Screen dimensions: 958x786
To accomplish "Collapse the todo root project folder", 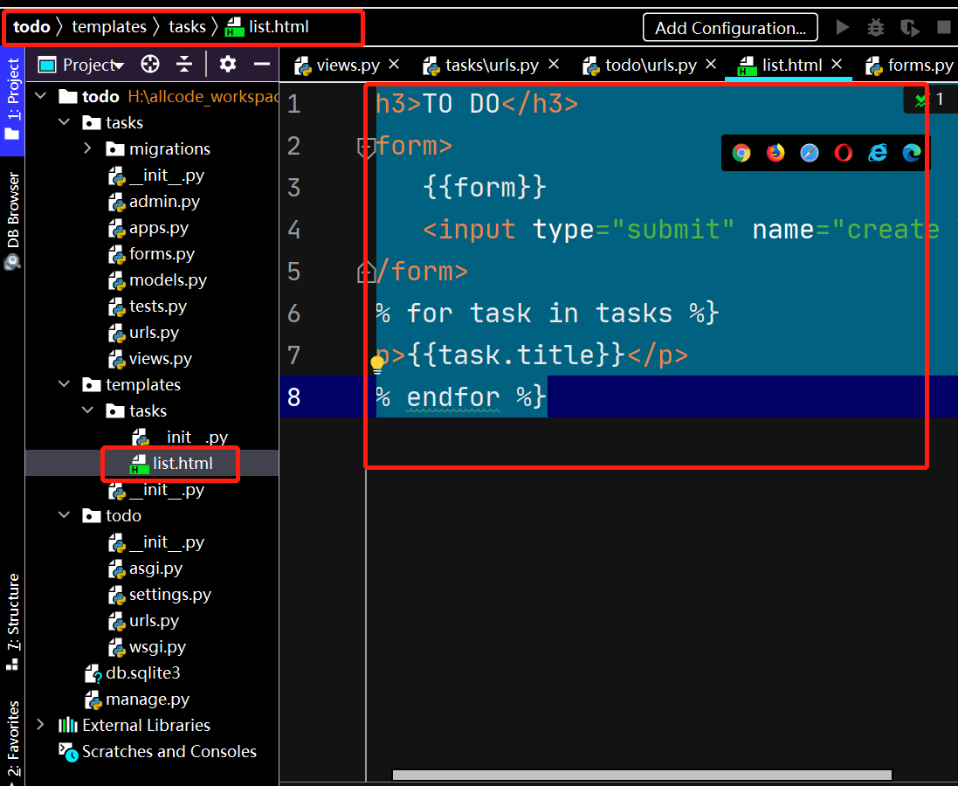I will tap(41, 96).
